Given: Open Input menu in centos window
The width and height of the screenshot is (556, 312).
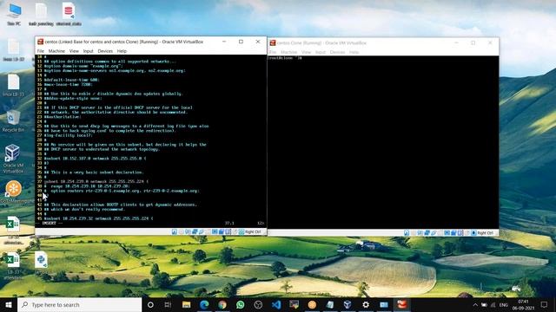Looking at the screenshot, I should click(88, 51).
